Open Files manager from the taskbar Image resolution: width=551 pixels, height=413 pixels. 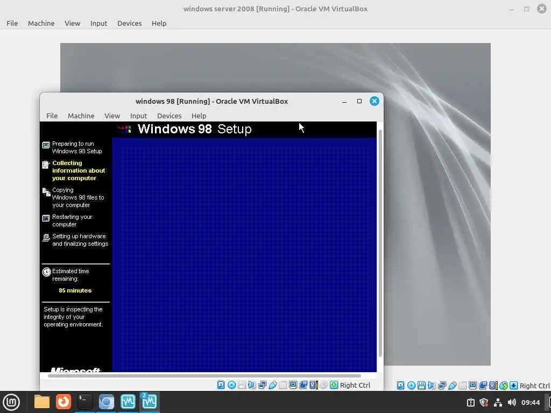(x=42, y=402)
